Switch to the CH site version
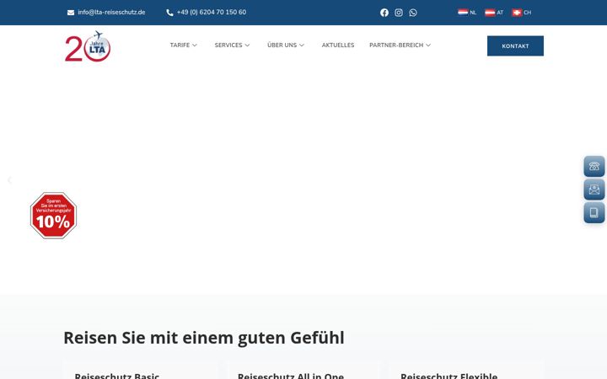This screenshot has height=379, width=607. pyautogui.click(x=527, y=13)
